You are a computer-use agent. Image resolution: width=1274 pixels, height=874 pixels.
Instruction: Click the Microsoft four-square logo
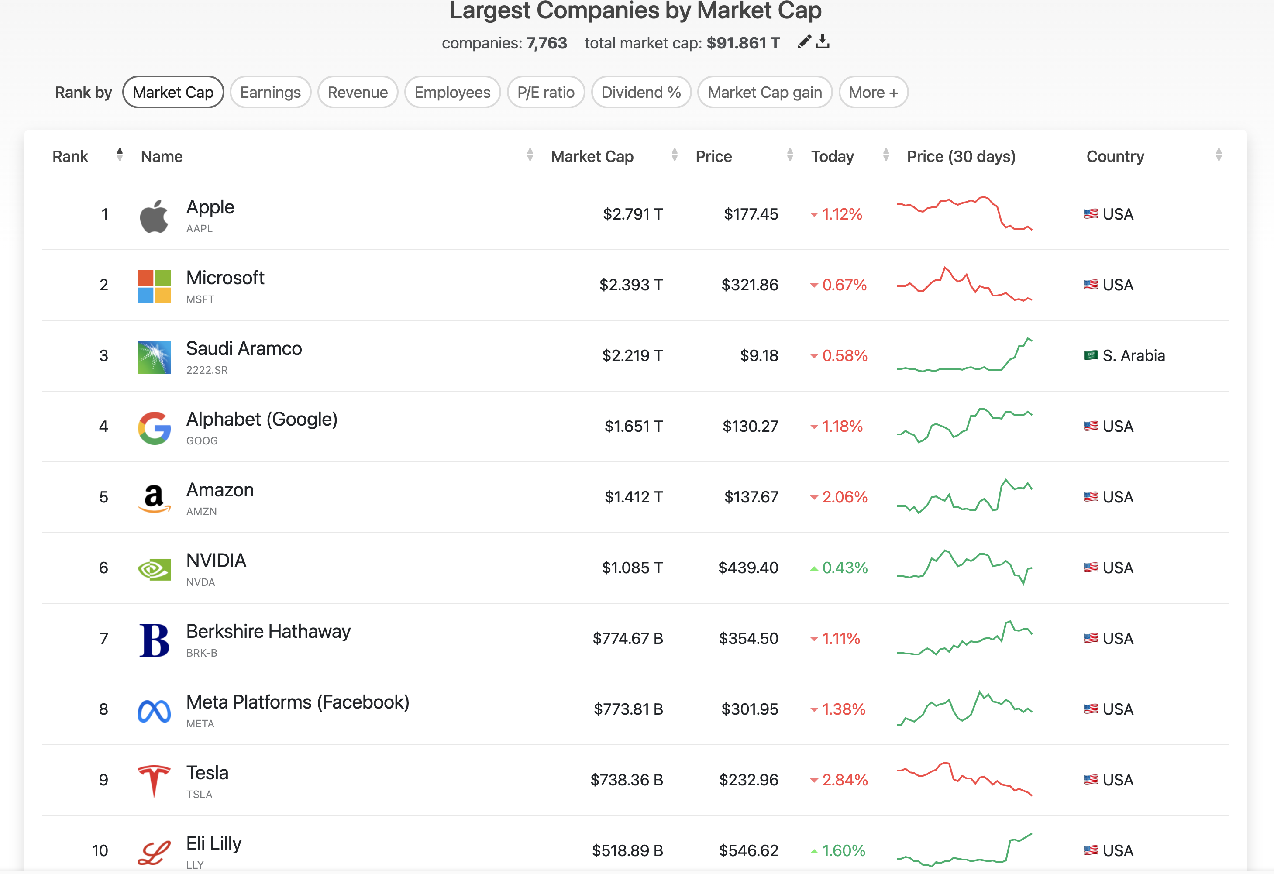pos(154,286)
